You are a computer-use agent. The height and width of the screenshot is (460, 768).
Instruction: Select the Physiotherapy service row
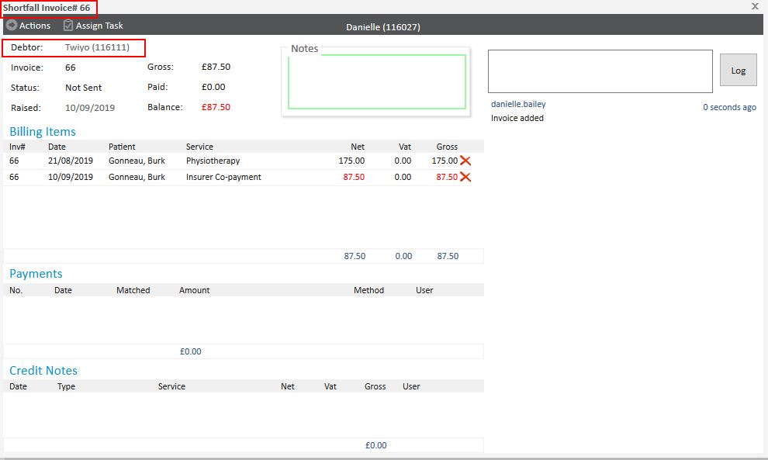pos(213,161)
